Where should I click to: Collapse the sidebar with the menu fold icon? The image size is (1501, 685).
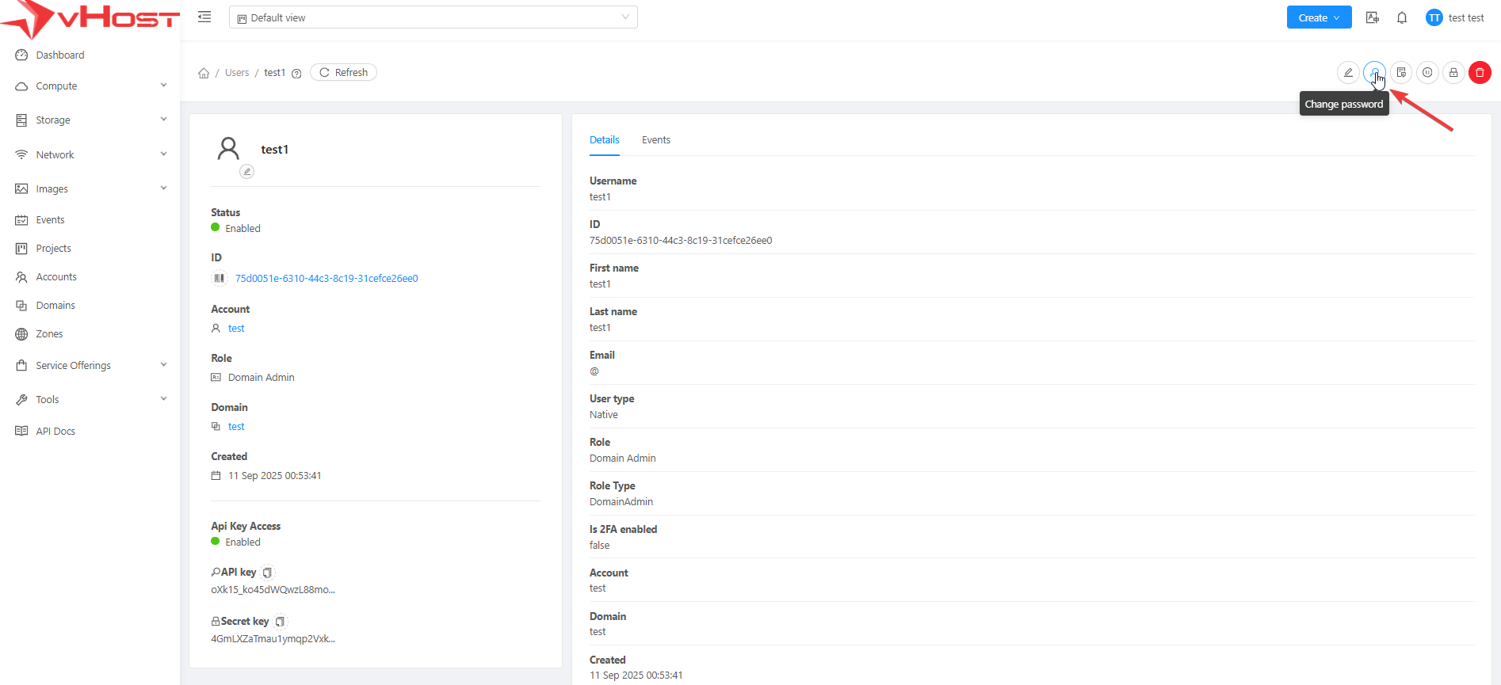point(204,17)
